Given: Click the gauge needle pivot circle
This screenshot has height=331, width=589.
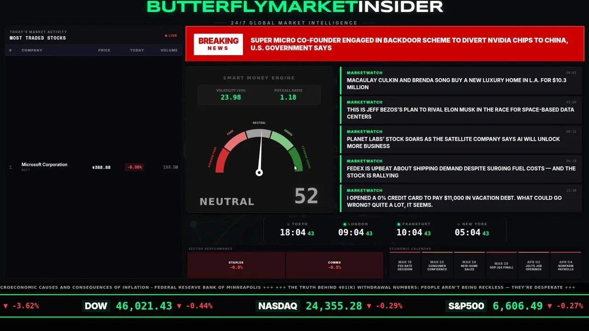Looking at the screenshot, I should pos(259,172).
